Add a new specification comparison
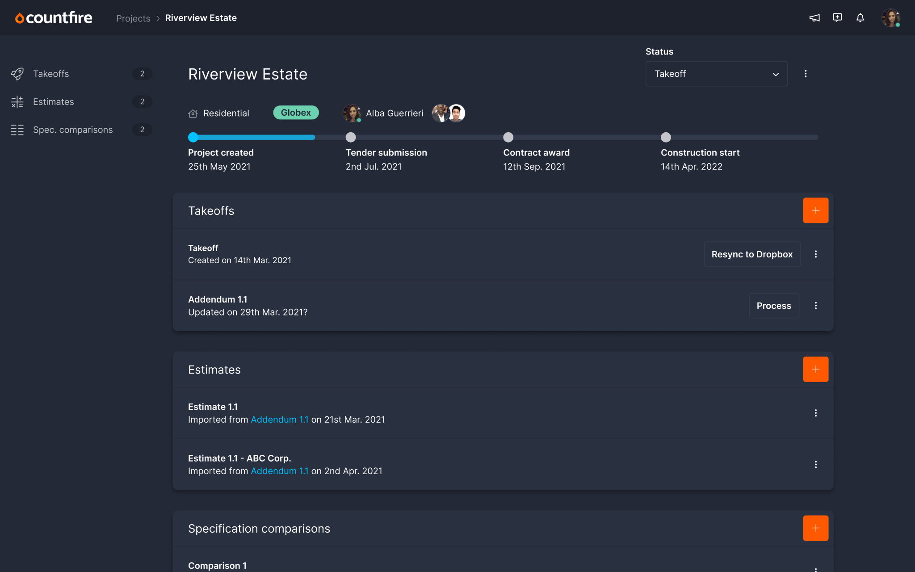The image size is (915, 572). click(815, 528)
